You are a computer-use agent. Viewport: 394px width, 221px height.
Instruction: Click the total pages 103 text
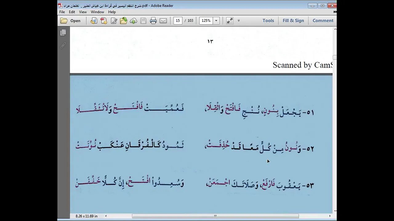tap(190, 21)
